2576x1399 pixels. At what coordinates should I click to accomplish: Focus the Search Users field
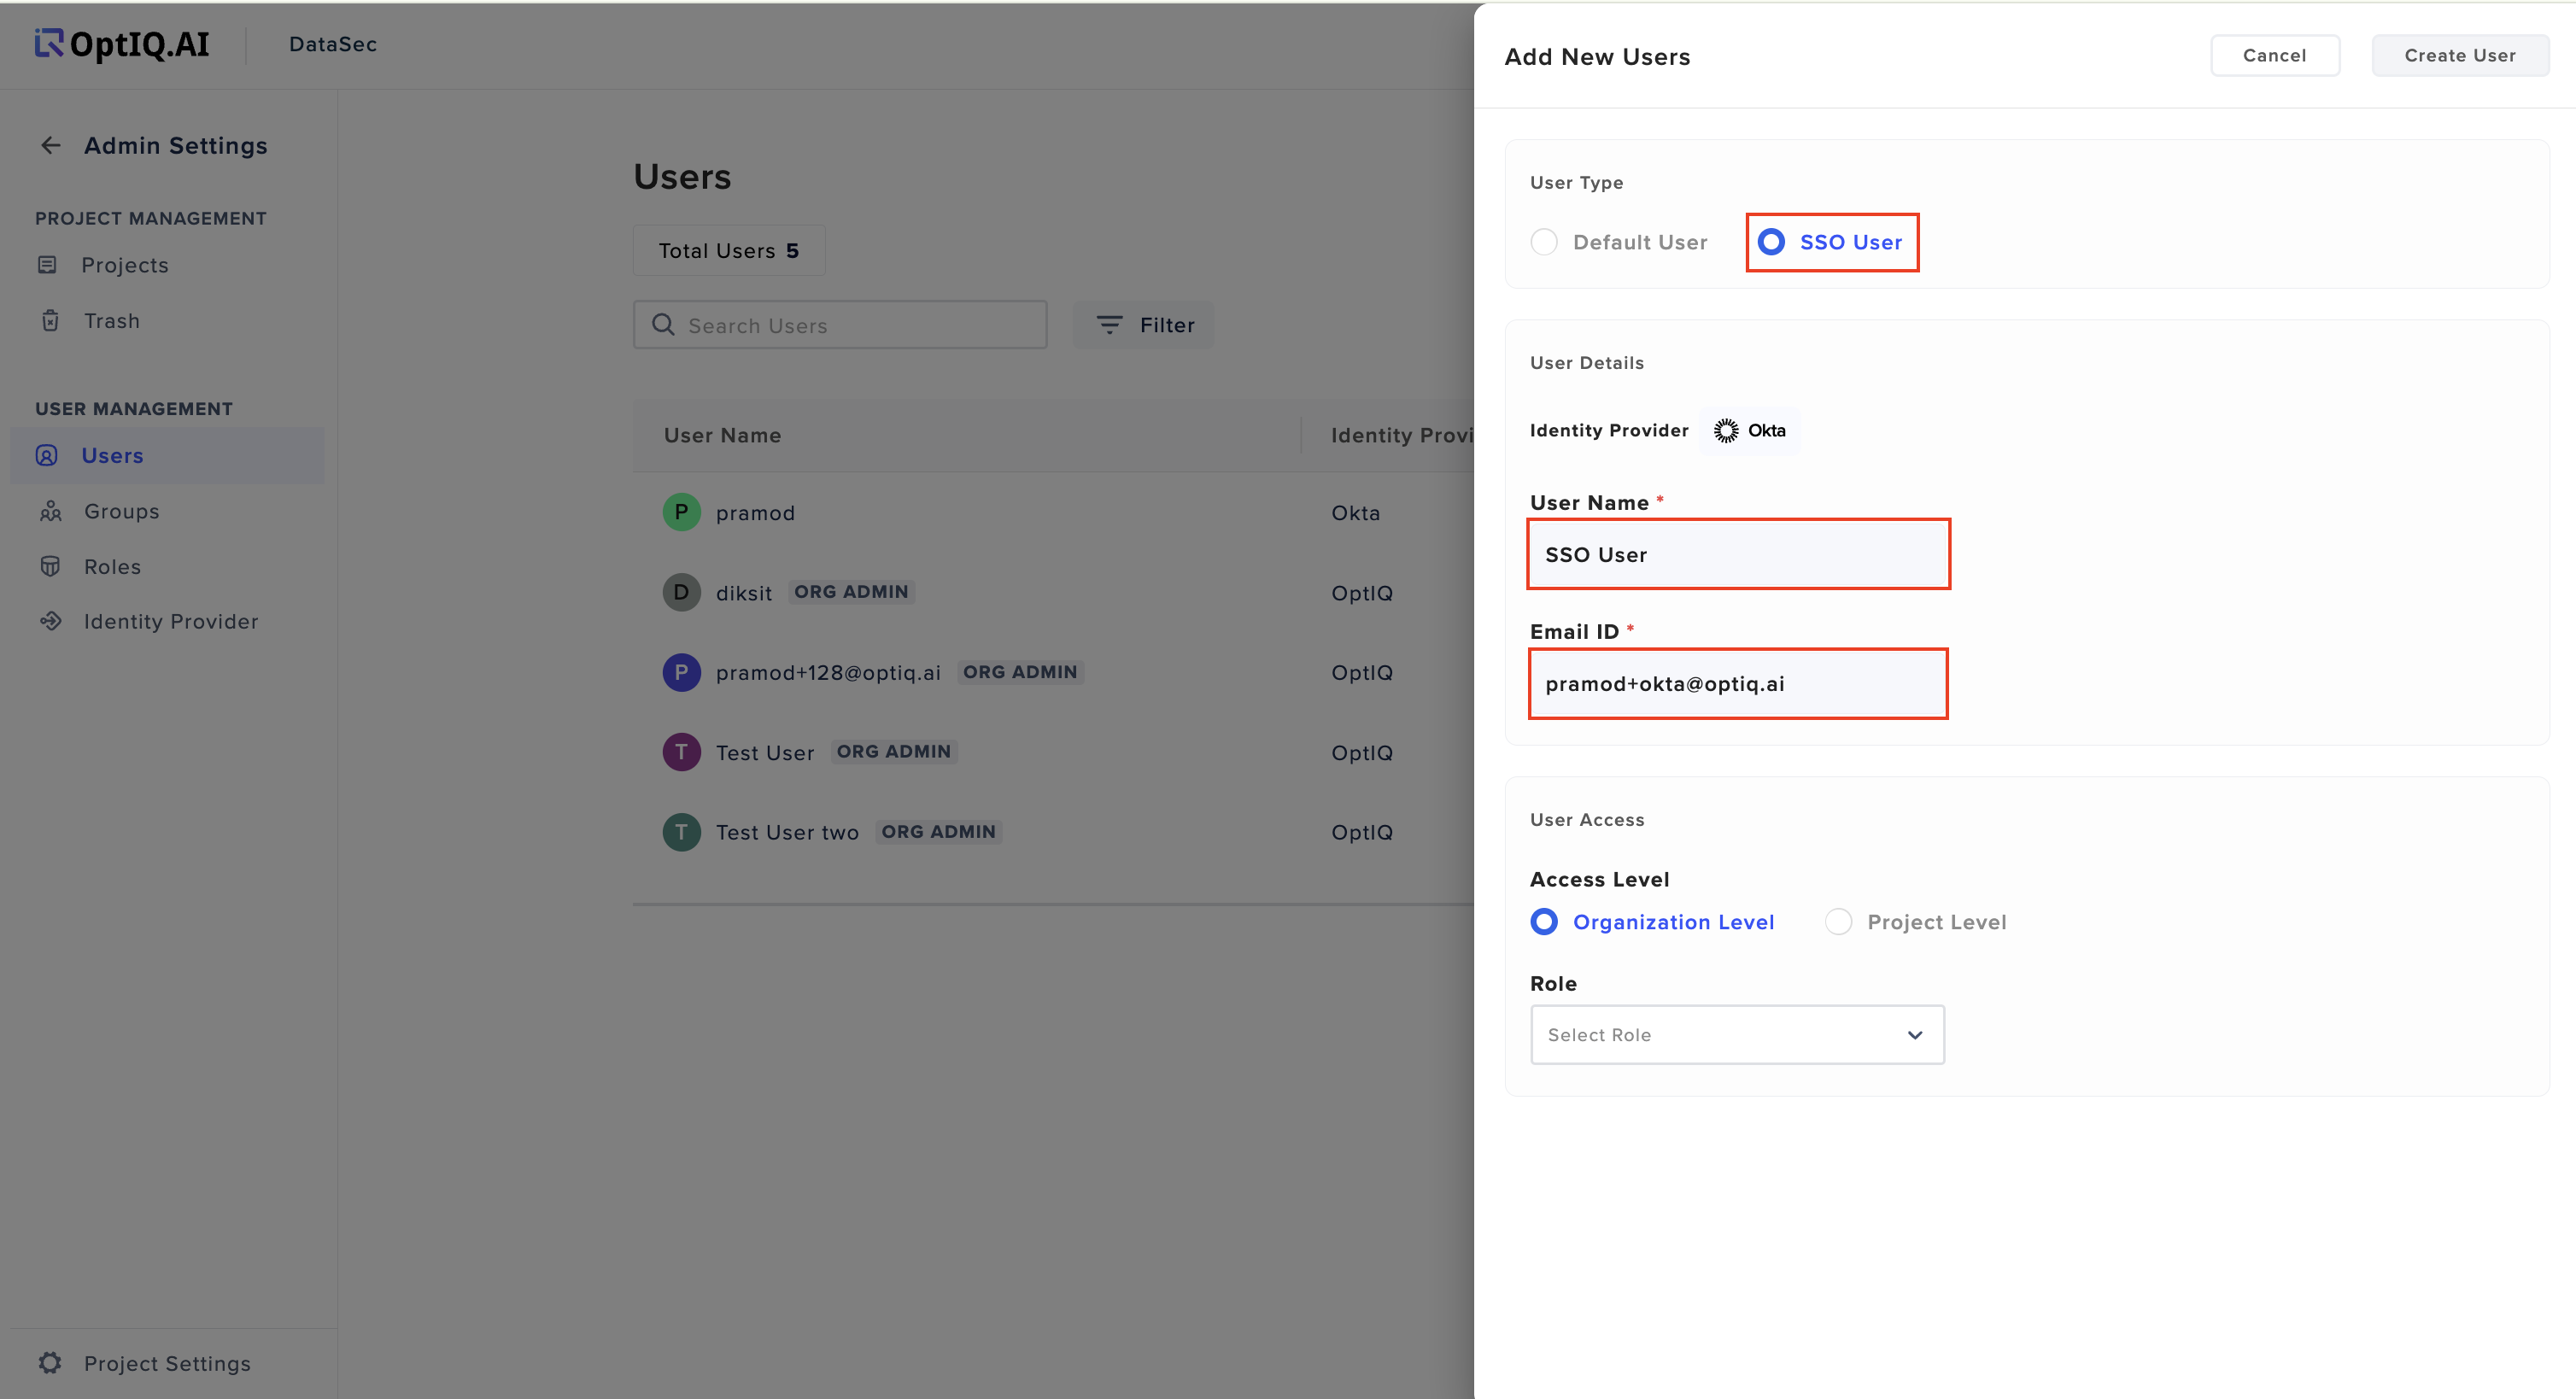[840, 325]
